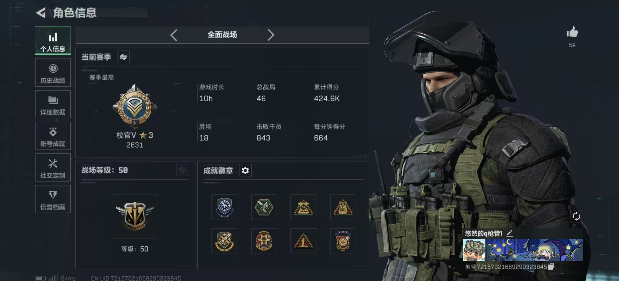Toggle the 战场等级 swap button
619x281 pixels.
point(182,170)
